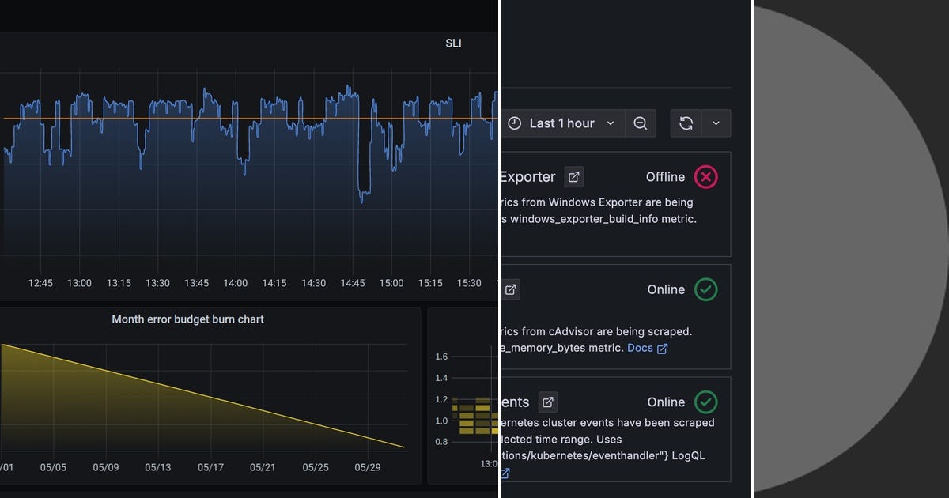This screenshot has width=949, height=498.
Task: Click the refresh dashboard icon
Action: coord(685,123)
